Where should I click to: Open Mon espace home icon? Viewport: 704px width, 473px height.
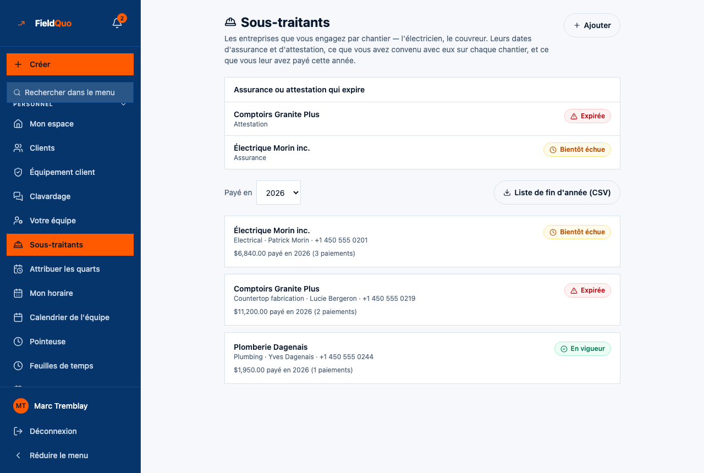(x=18, y=124)
